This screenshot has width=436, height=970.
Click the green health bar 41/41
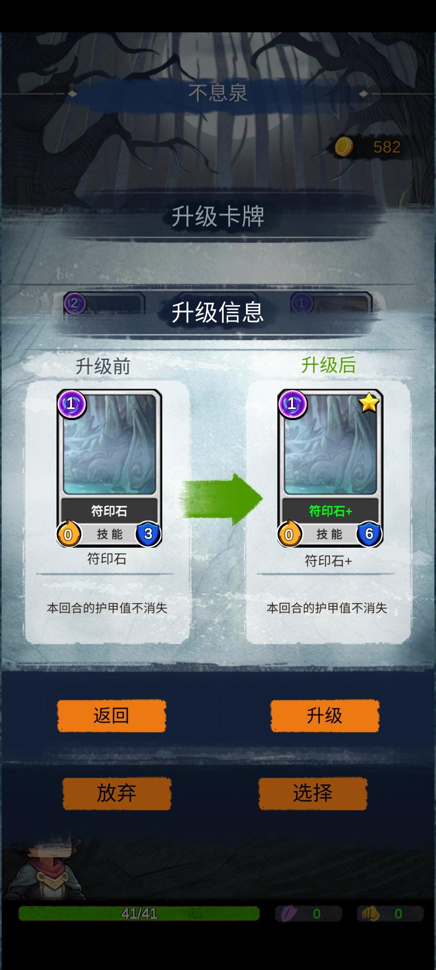tap(139, 913)
